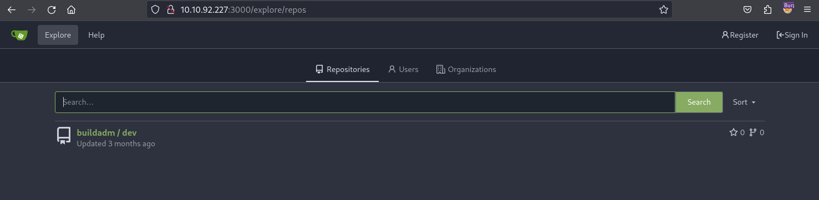Go back using the browser back arrow
The height and width of the screenshot is (200, 819).
tap(12, 9)
